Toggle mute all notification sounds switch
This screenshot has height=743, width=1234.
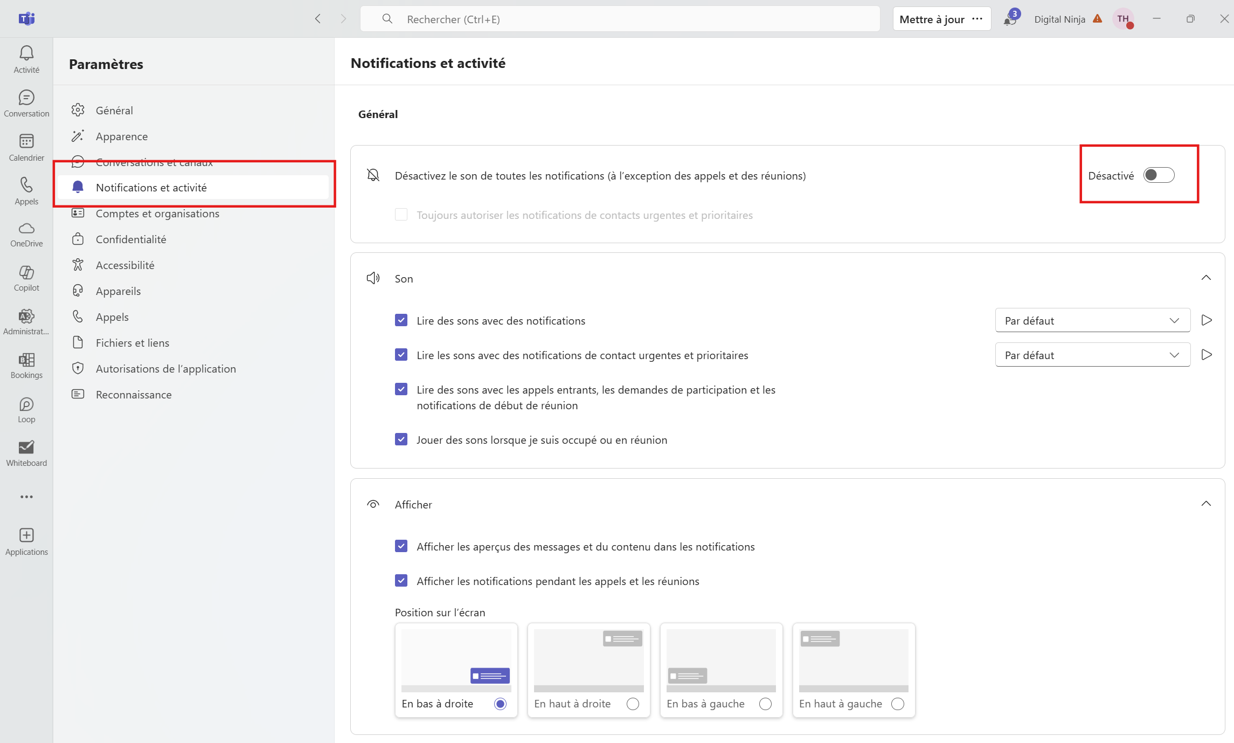coord(1159,175)
